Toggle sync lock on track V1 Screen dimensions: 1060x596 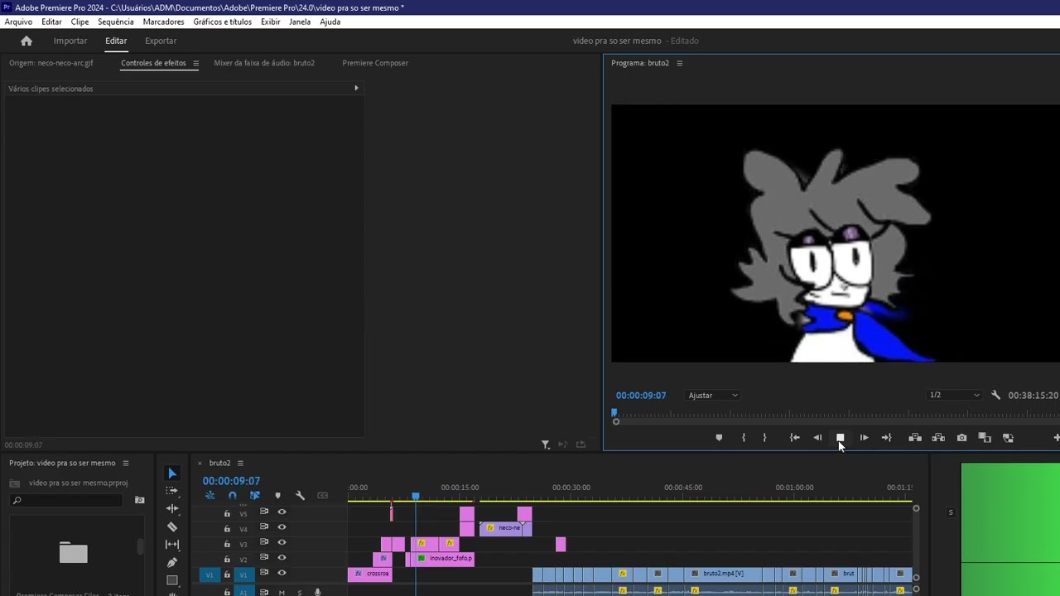[x=264, y=574]
